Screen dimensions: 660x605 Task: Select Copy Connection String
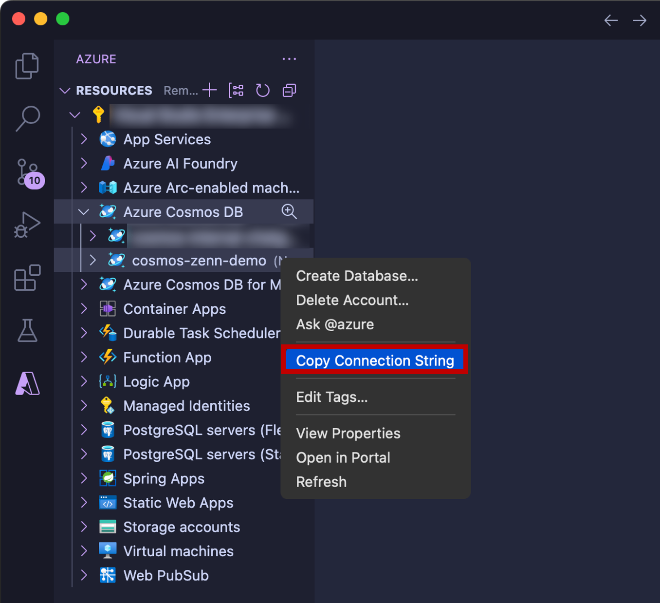(x=374, y=360)
